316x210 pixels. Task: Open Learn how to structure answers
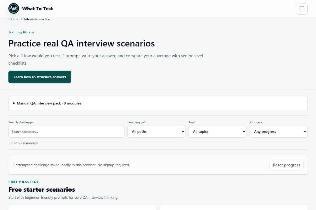click(x=40, y=77)
